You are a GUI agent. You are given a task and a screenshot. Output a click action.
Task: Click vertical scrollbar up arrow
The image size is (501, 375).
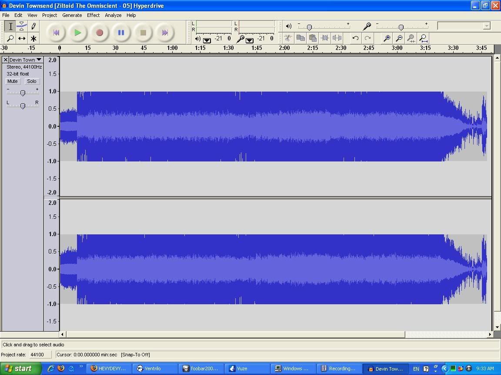497,59
